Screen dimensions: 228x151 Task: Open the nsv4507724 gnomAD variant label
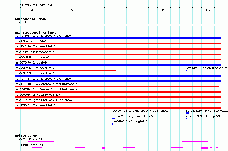140,111
